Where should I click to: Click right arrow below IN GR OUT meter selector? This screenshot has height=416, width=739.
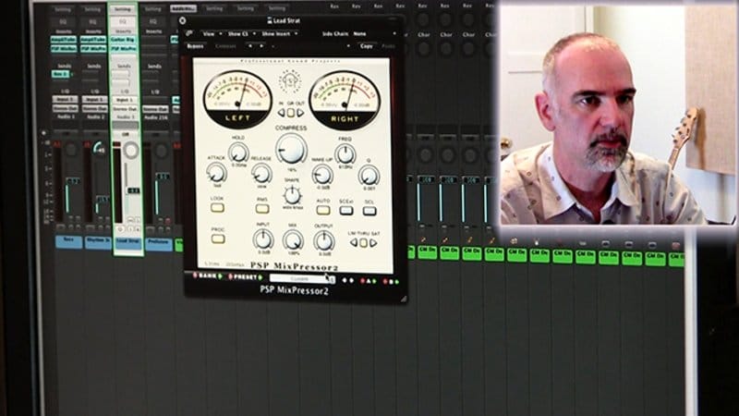(300, 113)
